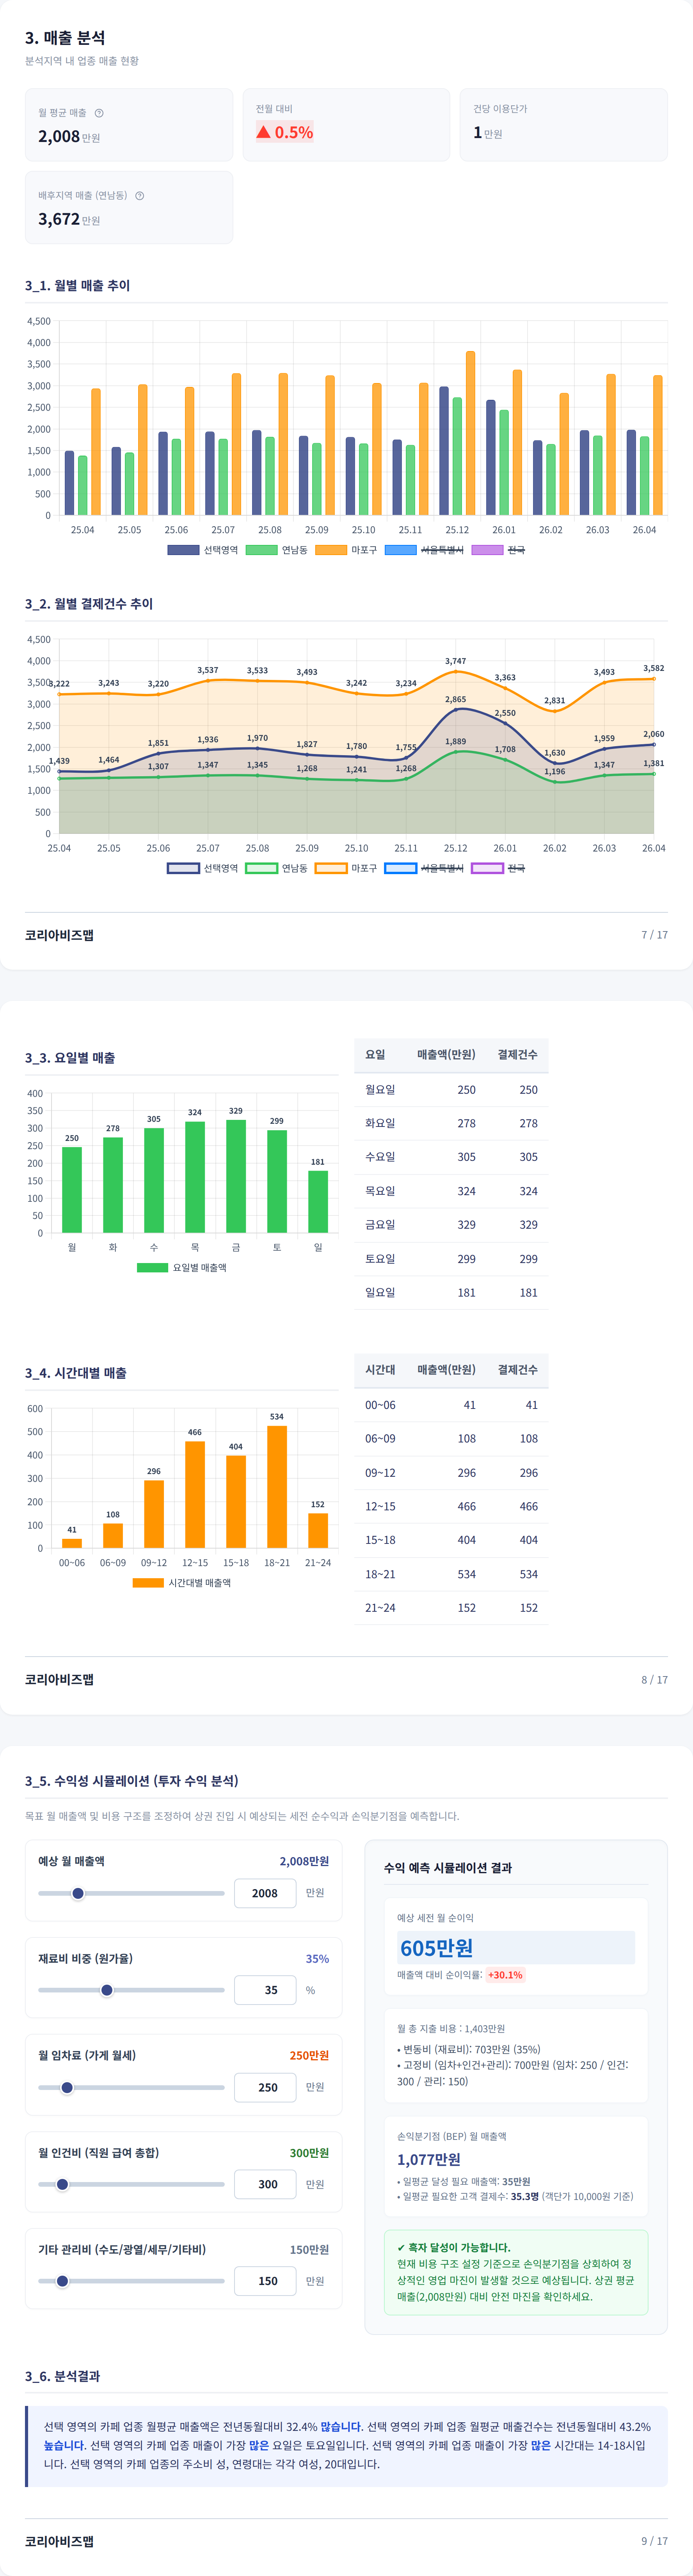Image resolution: width=693 pixels, height=2576 pixels.
Task: Click the 재료비 비중 input showing 35
Action: point(265,1990)
